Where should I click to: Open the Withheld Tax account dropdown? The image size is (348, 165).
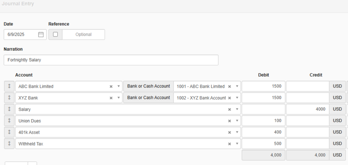point(236,144)
